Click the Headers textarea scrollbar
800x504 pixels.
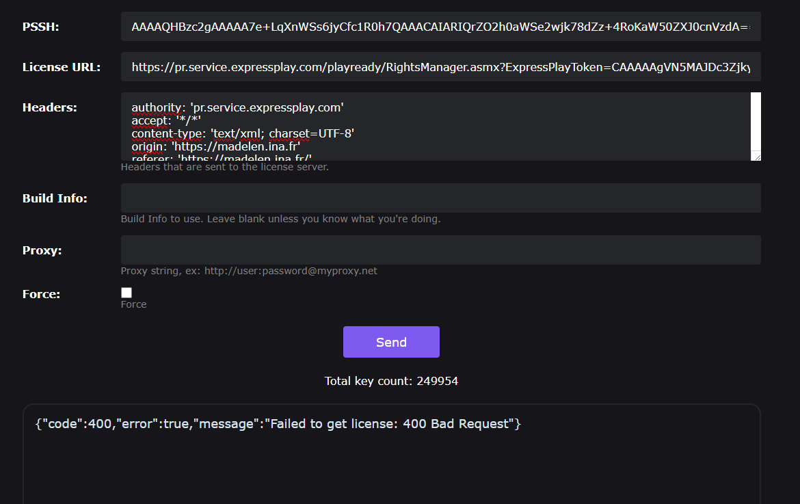tap(756, 121)
